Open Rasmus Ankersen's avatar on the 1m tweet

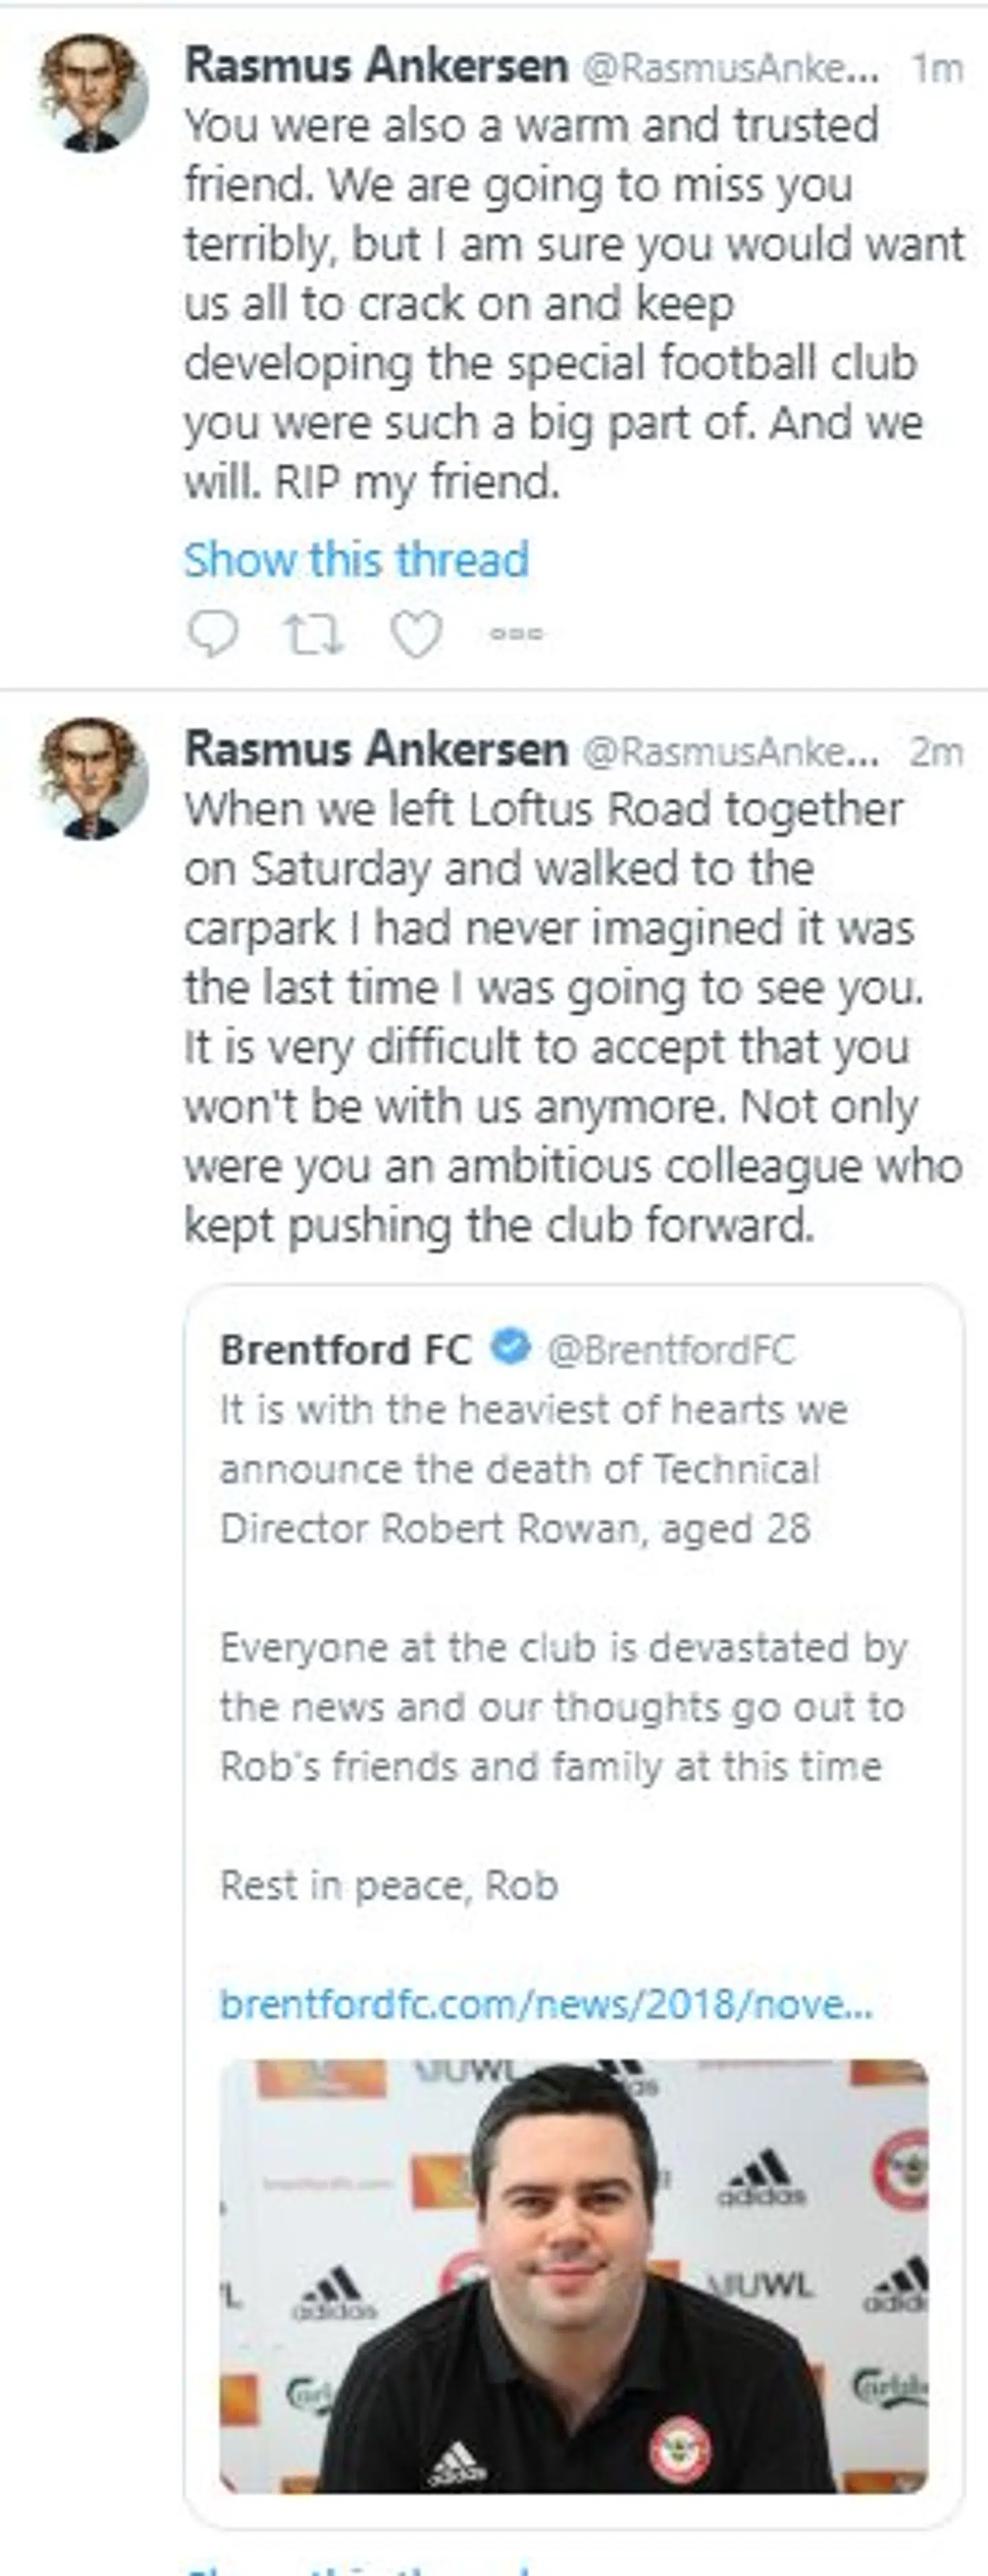click(93, 93)
